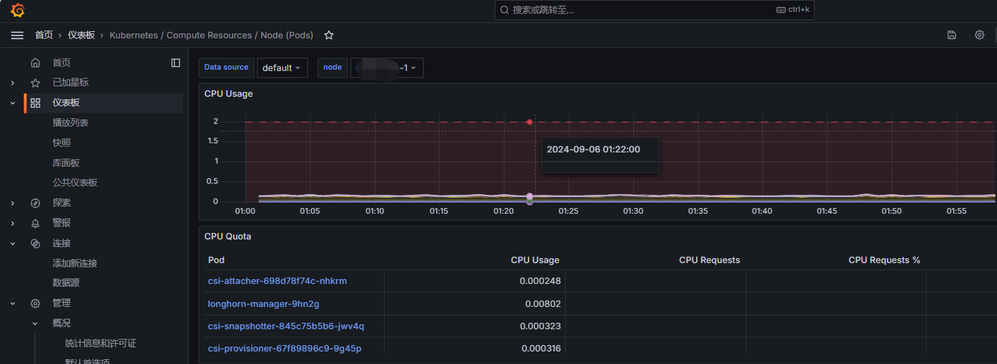Open csi-attacher-698d78f74c-nhkrm pod link
Image resolution: width=997 pixels, height=364 pixels.
point(277,281)
